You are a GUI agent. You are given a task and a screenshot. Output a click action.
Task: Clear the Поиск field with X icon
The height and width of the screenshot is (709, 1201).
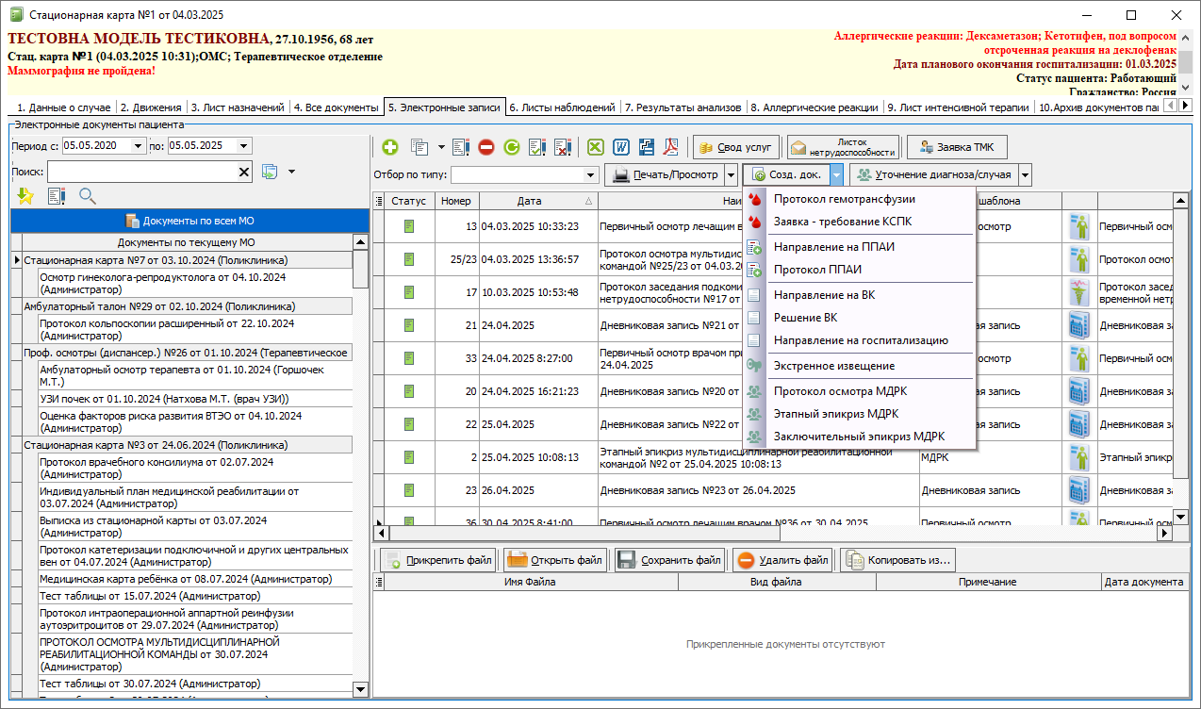(244, 172)
